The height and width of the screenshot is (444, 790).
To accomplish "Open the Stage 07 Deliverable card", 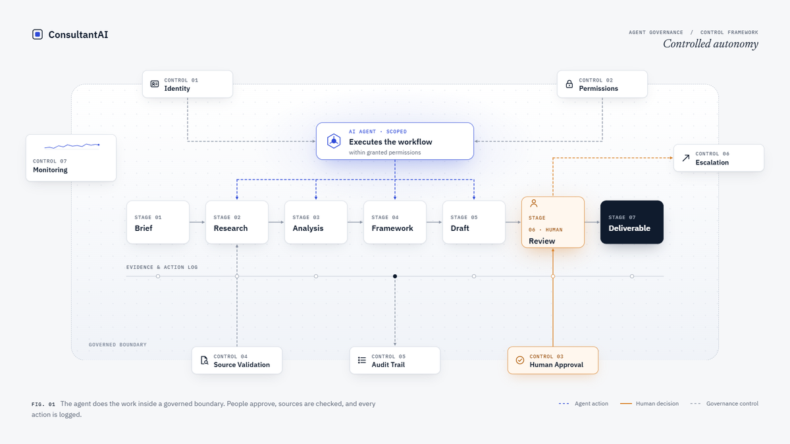I will pos(632,222).
